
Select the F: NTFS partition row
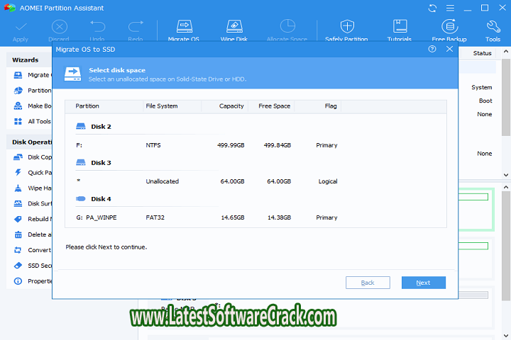click(255, 145)
